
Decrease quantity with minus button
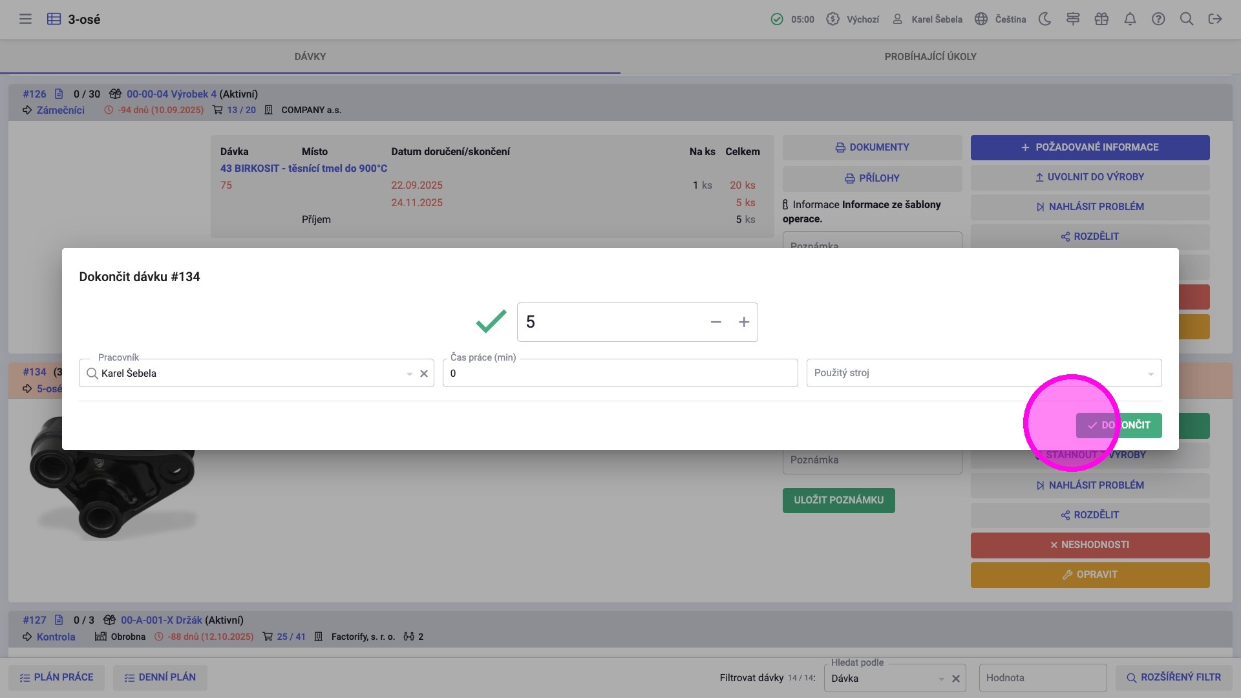point(716,322)
